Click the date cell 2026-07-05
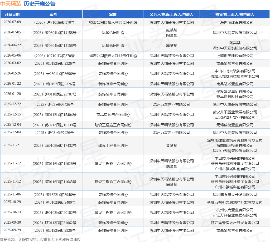 pos(12,32)
